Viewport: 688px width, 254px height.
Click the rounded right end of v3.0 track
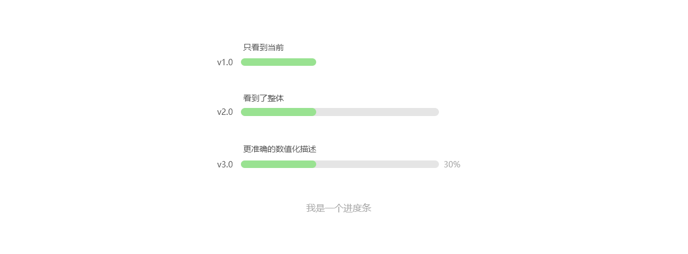436,165
